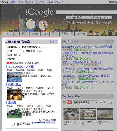Open the 画像 link in top bar
Screen dimensions: 117x131
(x=13, y=2)
